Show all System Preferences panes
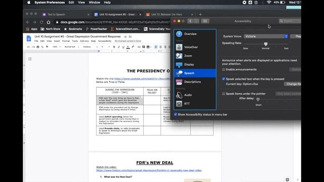 [205, 21]
